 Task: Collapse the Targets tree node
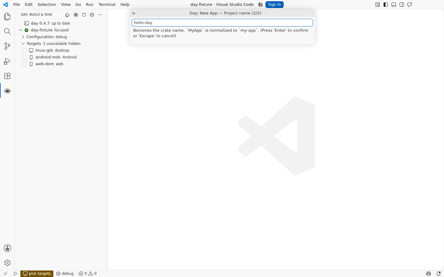click(x=23, y=44)
